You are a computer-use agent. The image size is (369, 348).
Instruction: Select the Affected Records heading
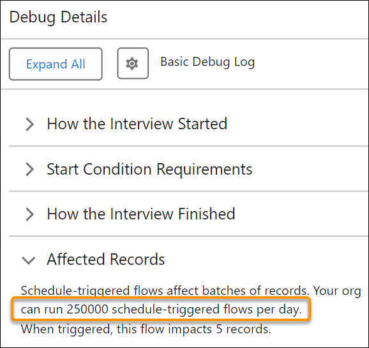[106, 259]
